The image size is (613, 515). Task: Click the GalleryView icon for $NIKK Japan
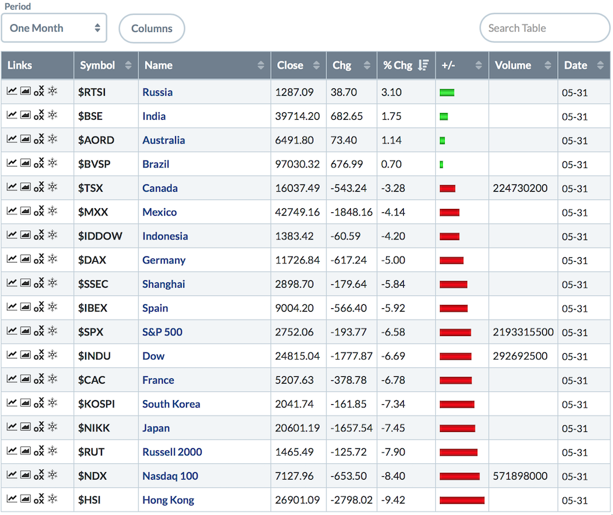click(25, 427)
